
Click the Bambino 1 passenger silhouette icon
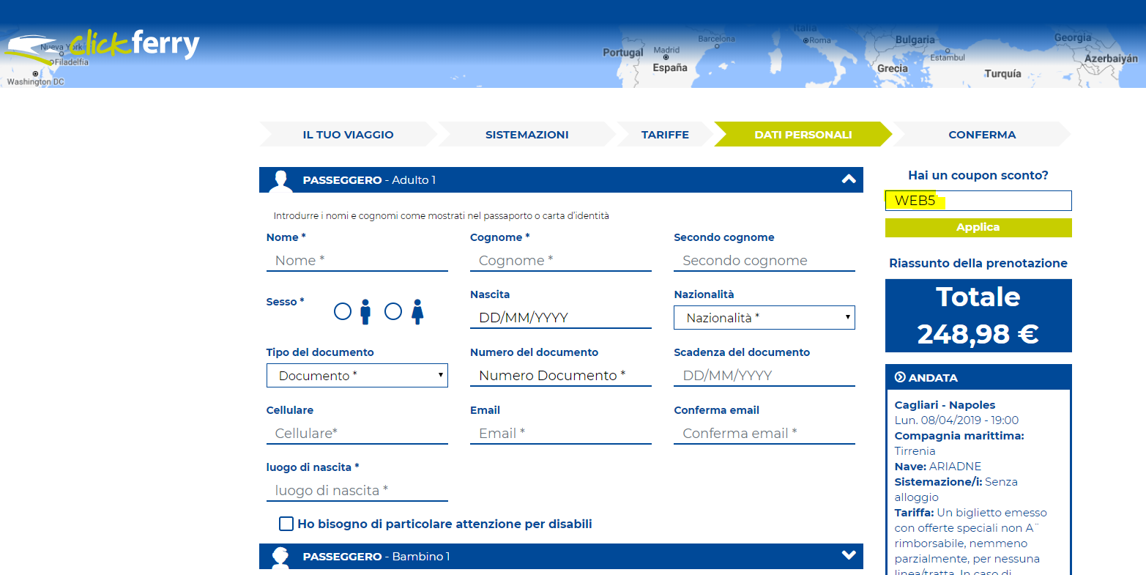pyautogui.click(x=280, y=557)
